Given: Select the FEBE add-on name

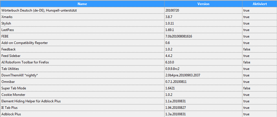Looking at the screenshot, I should [x=5, y=36].
